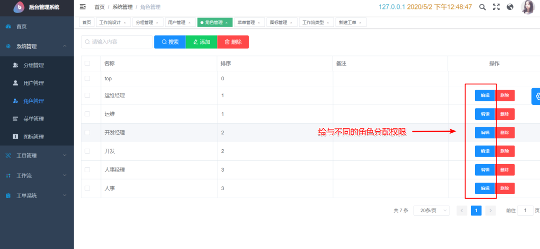The width and height of the screenshot is (540, 249).
Task: Delete the 开发 role
Action: click(505, 151)
